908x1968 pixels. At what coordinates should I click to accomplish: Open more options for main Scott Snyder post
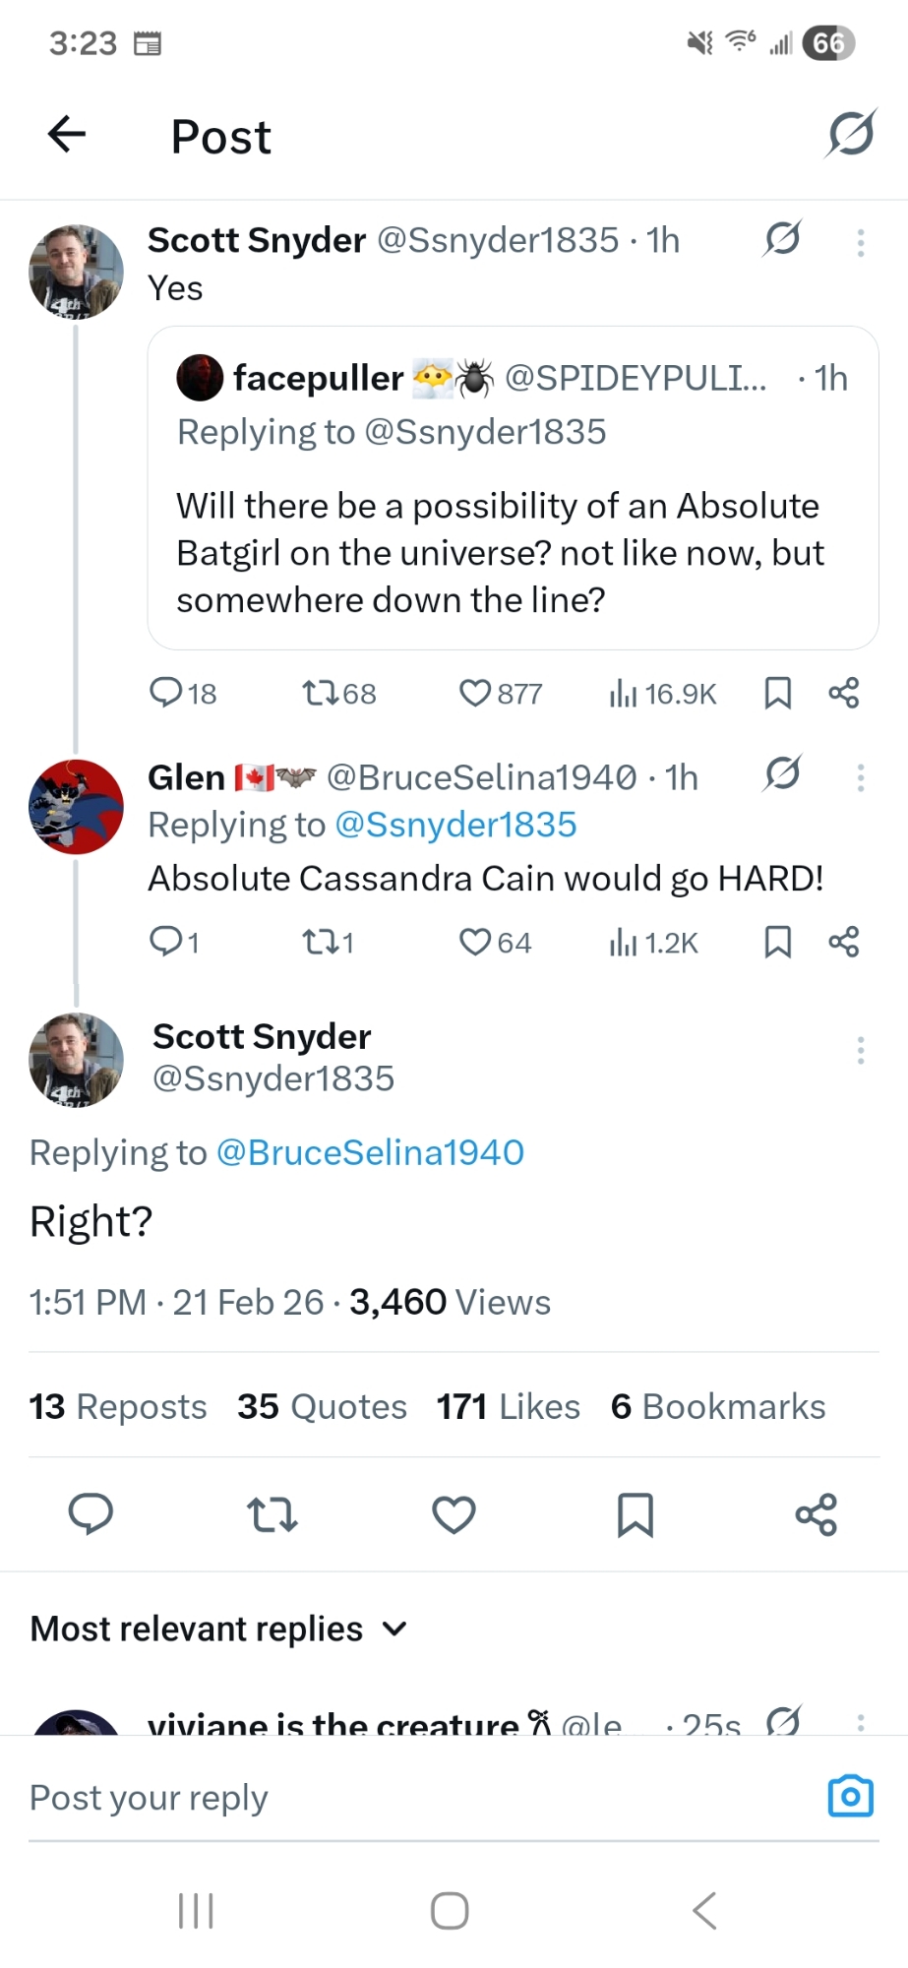861,1051
